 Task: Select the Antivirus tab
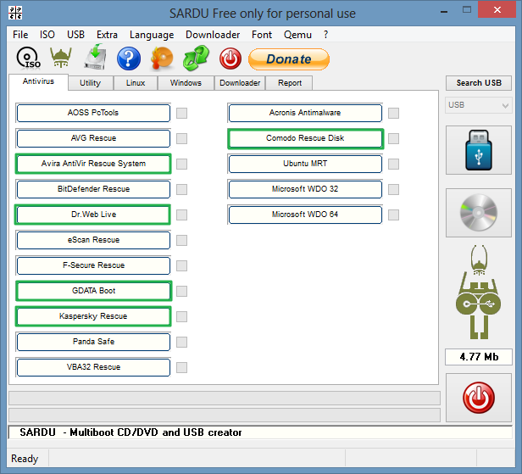[x=38, y=81]
